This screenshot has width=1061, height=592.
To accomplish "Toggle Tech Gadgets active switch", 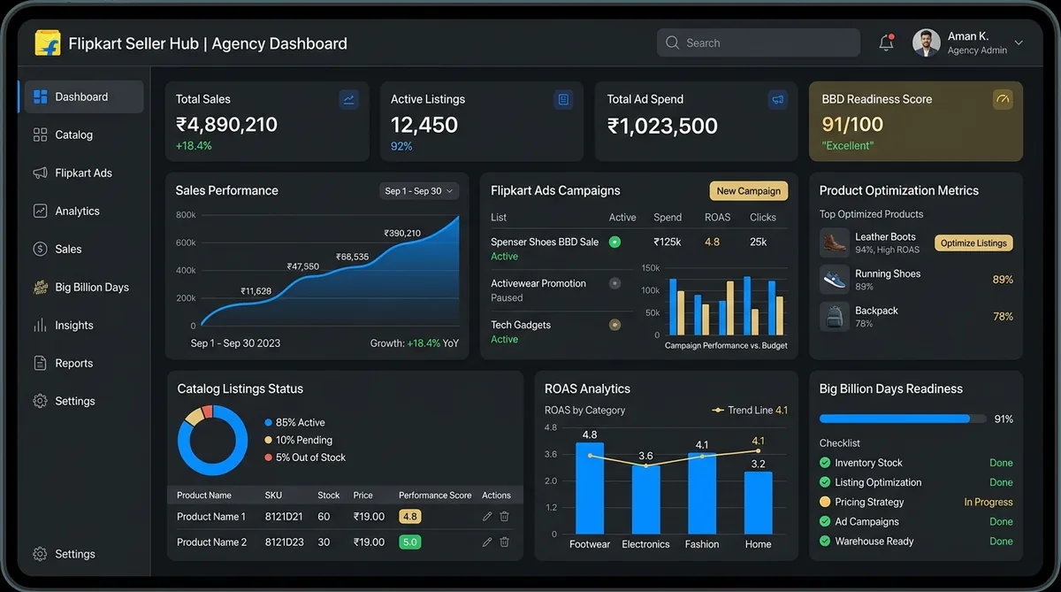I will [614, 325].
